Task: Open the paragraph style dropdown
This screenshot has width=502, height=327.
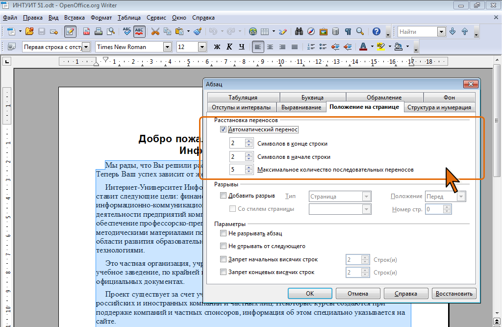Action: pyautogui.click(x=86, y=47)
